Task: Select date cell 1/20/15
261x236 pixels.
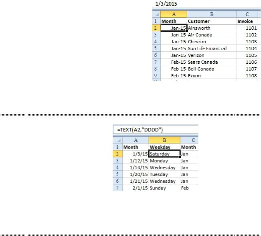Action: 136,174
